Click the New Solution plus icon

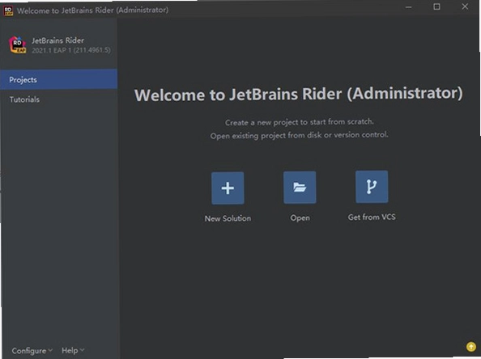(x=228, y=188)
